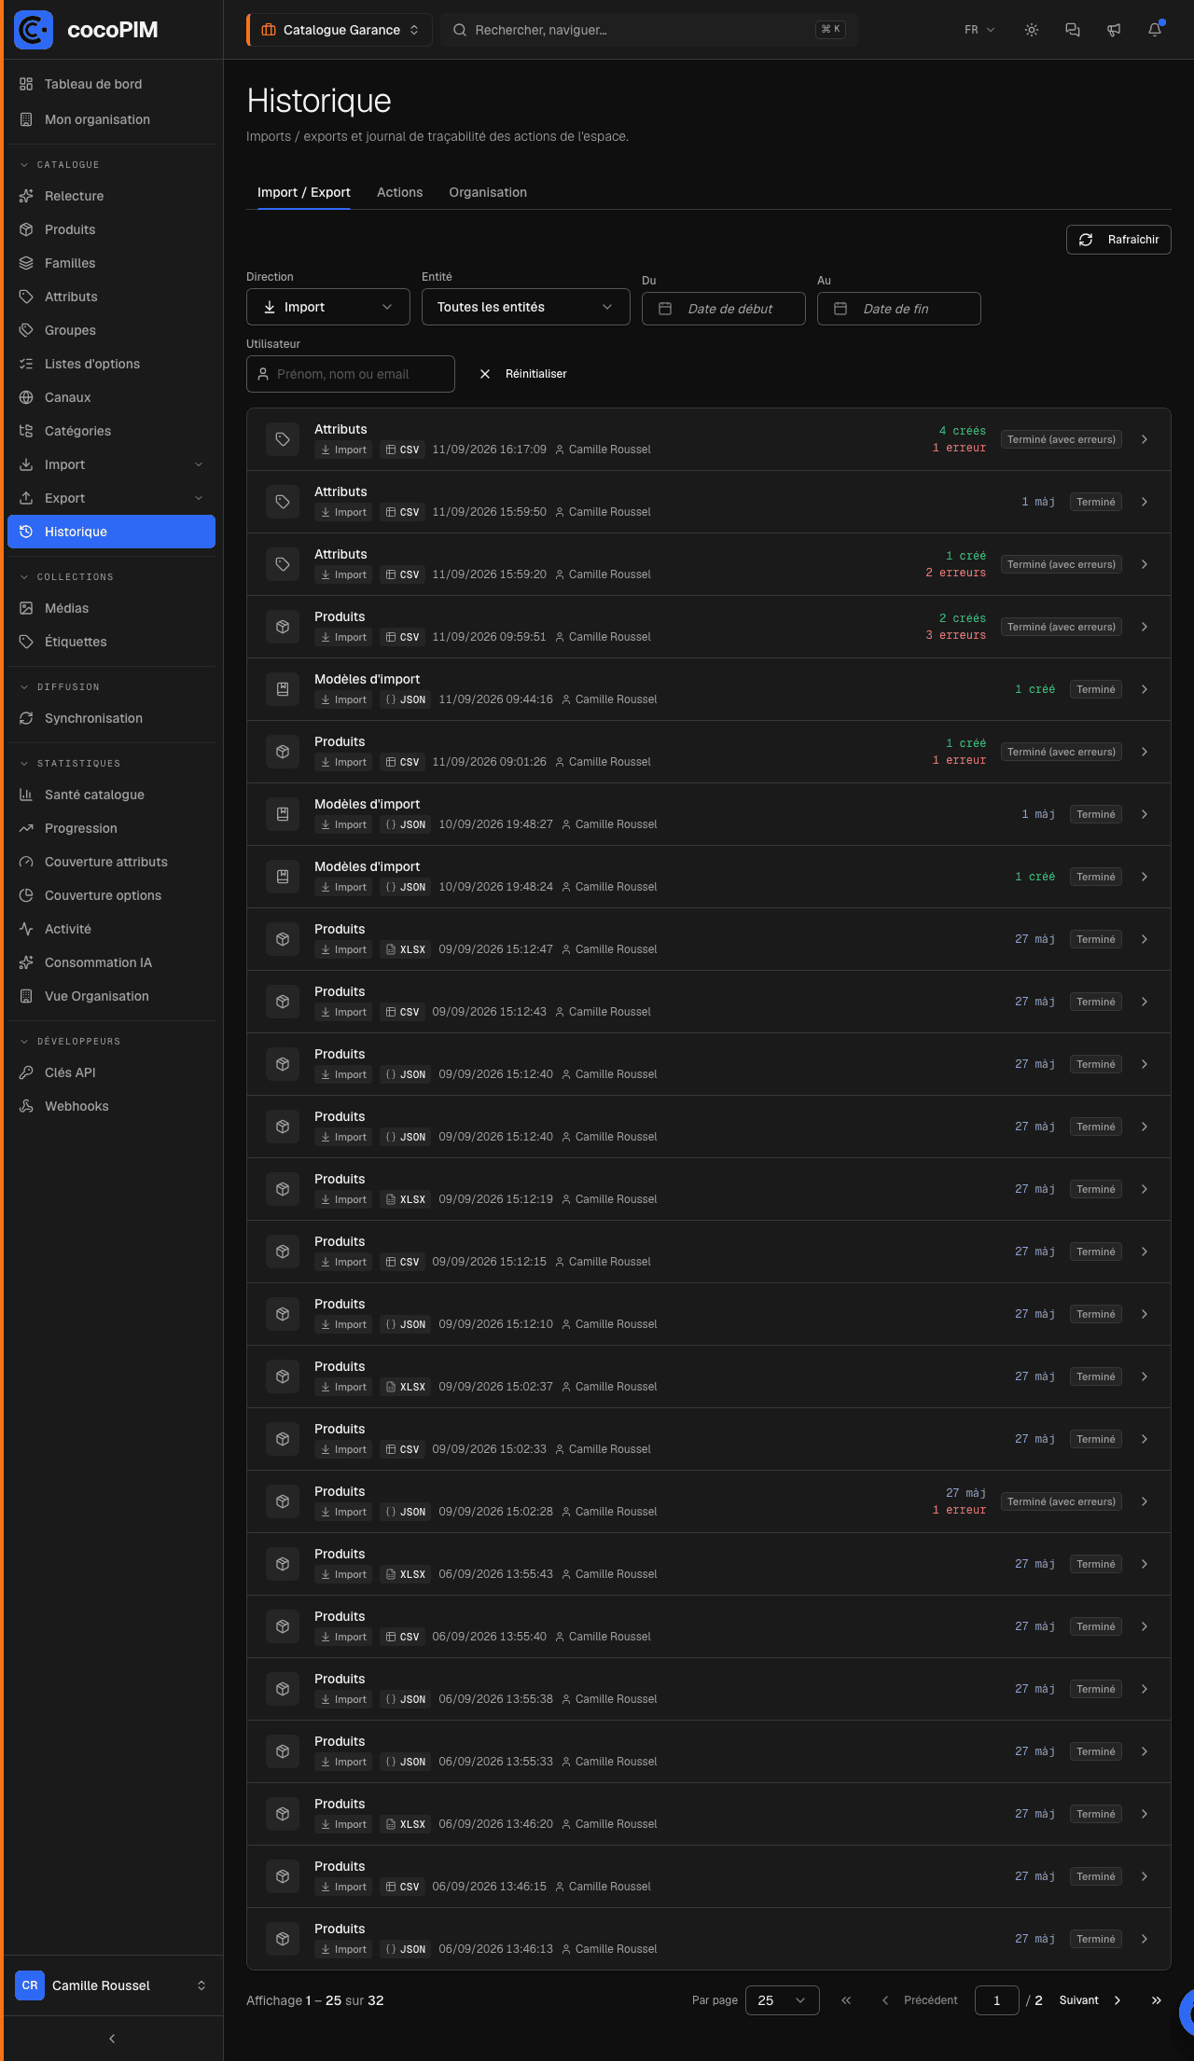The image size is (1194, 2061).
Task: Open the notifications bell
Action: tap(1155, 30)
